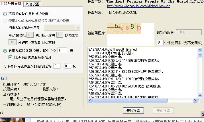
Task: Click the log's horizontal scrollbar thumb
Action: [130, 100]
